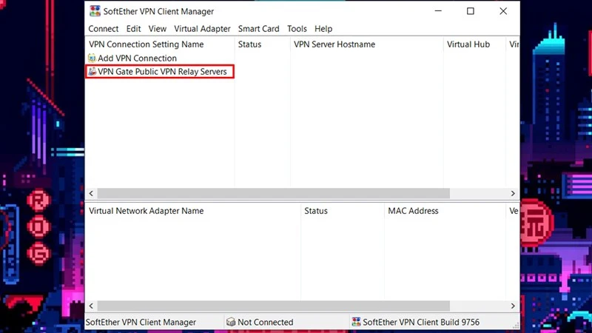This screenshot has height=333, width=592.
Task: Open the Tools menu
Action: 297,29
